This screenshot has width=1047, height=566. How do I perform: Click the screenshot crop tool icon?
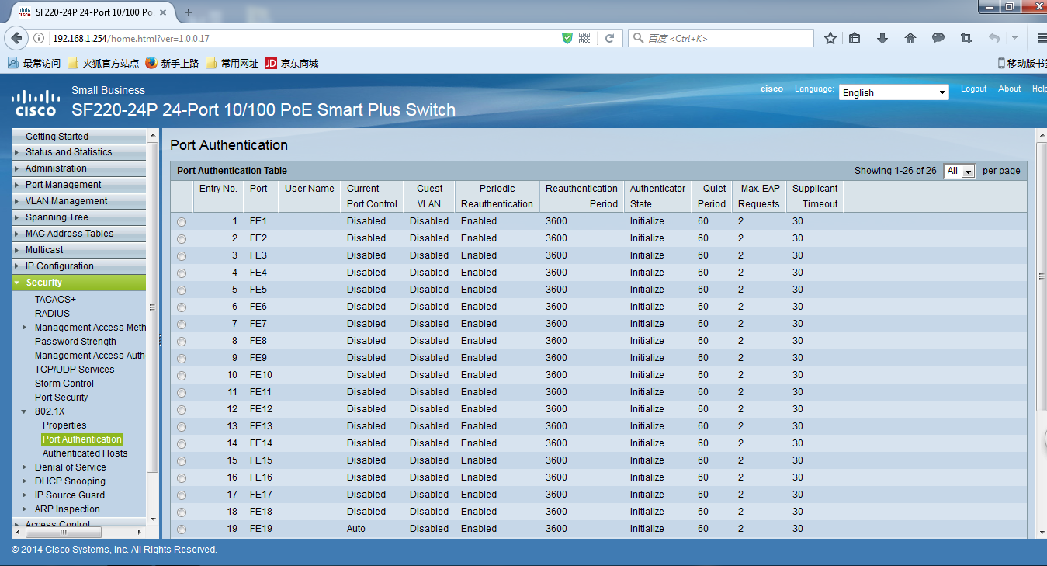coord(966,38)
